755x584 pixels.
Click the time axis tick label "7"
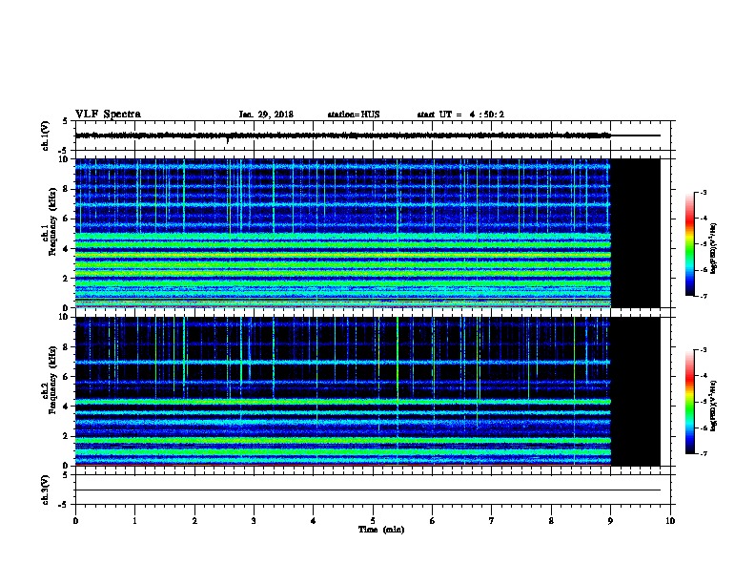click(492, 520)
